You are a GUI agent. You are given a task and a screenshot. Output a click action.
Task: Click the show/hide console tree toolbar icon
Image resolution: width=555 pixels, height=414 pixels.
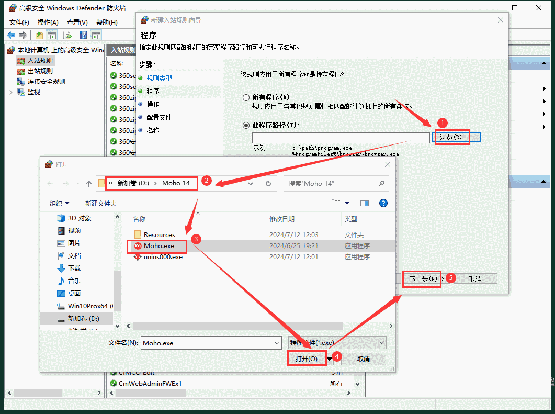(x=52, y=35)
